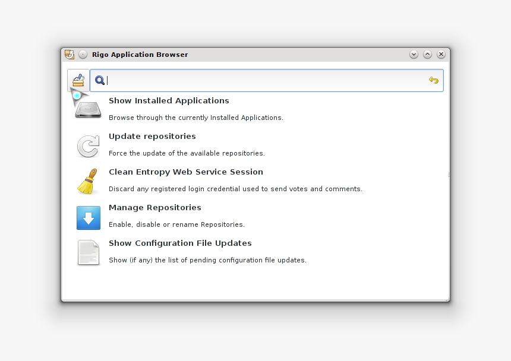
Task: Click the Rigo app icon in title bar
Action: (x=70, y=55)
